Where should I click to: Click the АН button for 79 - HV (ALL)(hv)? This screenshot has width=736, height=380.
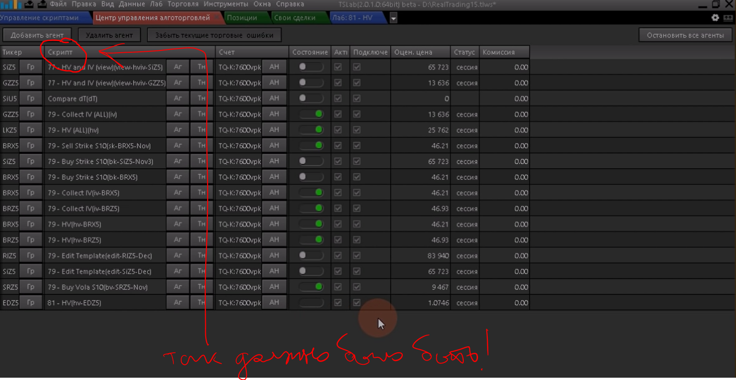[274, 130]
